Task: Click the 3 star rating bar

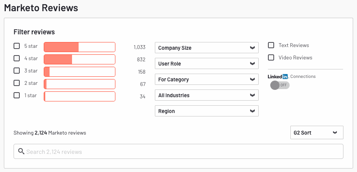Action: (80, 72)
